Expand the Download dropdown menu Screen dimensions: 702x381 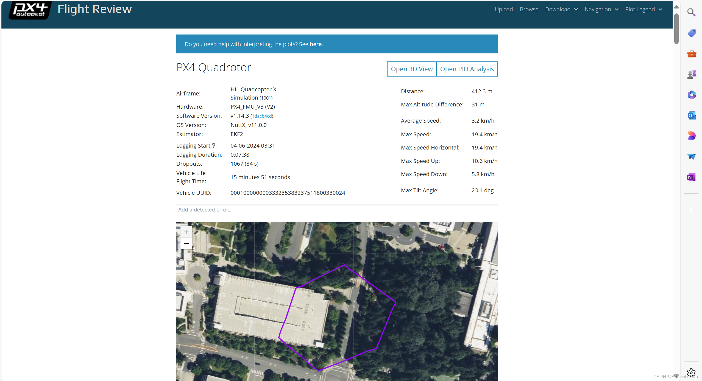tap(561, 9)
